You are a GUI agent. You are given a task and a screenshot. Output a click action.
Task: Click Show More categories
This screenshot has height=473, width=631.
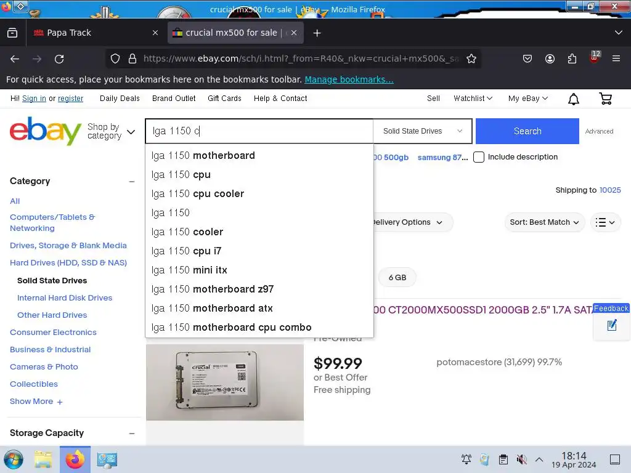(36, 402)
